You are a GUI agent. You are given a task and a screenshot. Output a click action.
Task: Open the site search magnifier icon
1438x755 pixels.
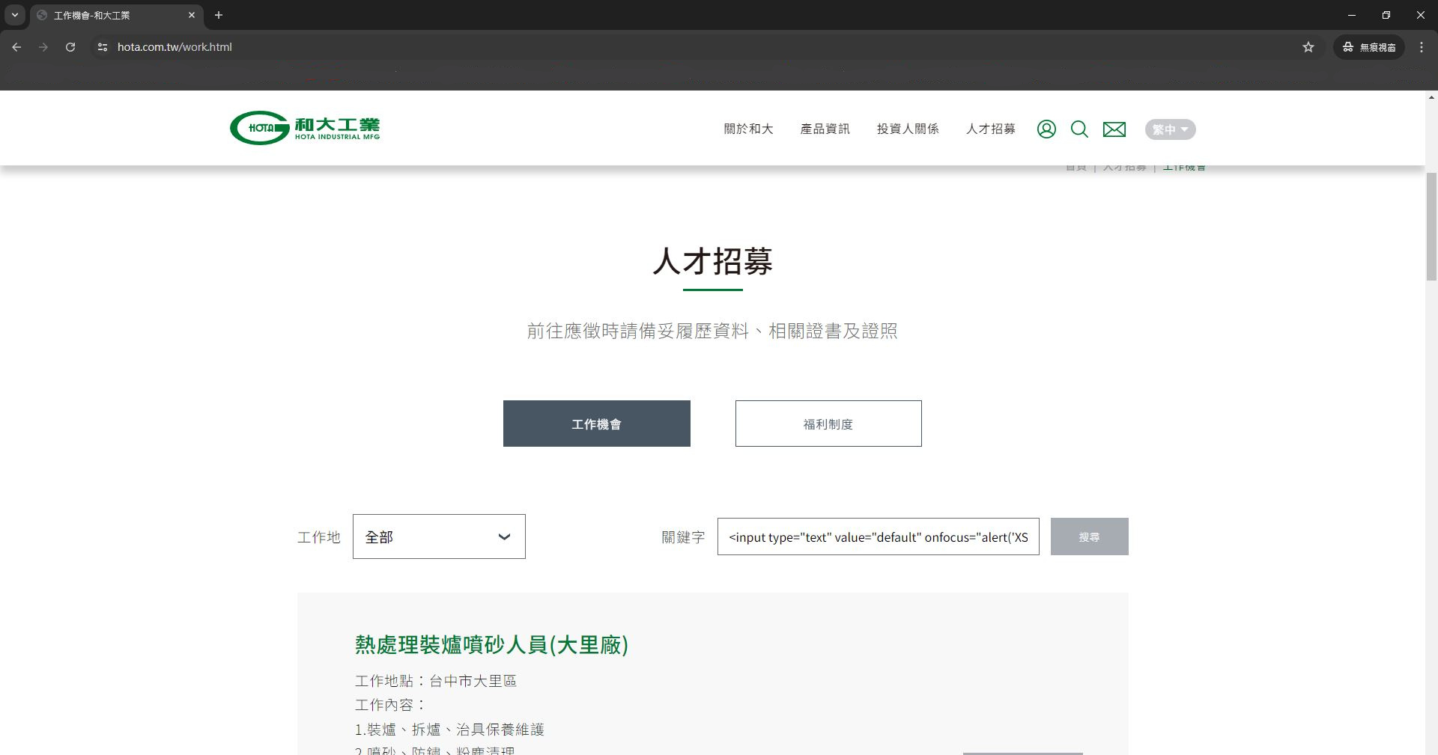tap(1079, 129)
